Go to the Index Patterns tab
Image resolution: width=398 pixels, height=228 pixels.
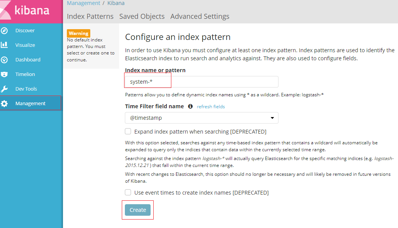(x=90, y=17)
